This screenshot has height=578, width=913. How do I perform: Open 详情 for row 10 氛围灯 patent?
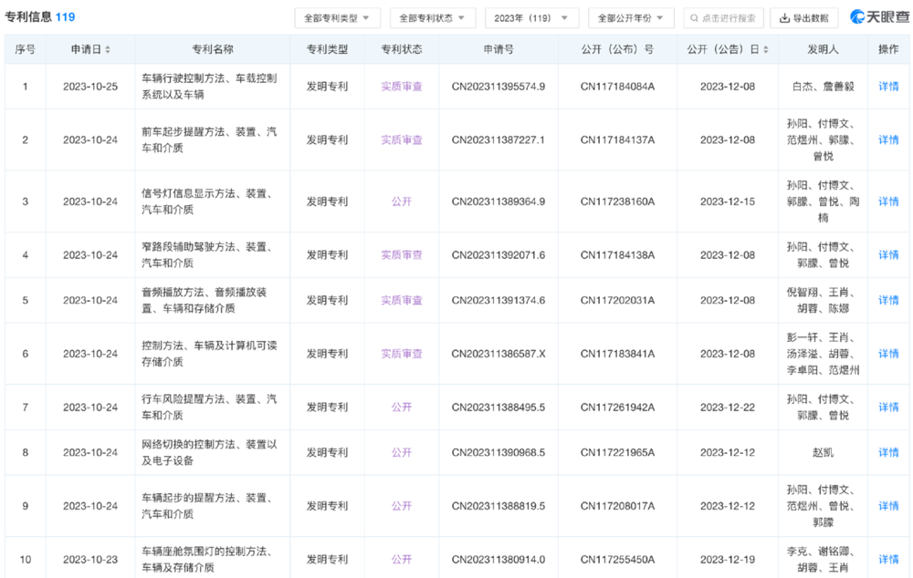click(x=888, y=560)
